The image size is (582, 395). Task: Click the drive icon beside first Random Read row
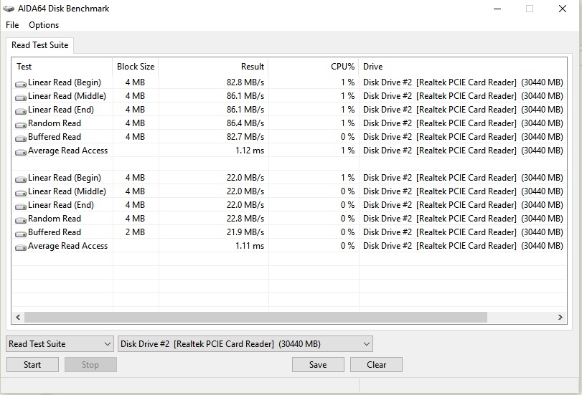coord(21,124)
